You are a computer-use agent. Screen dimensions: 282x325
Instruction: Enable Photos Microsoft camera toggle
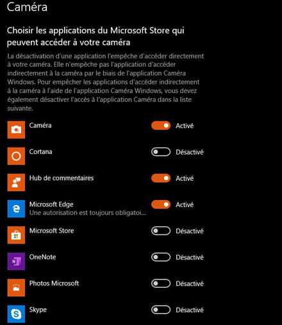[x=161, y=283]
